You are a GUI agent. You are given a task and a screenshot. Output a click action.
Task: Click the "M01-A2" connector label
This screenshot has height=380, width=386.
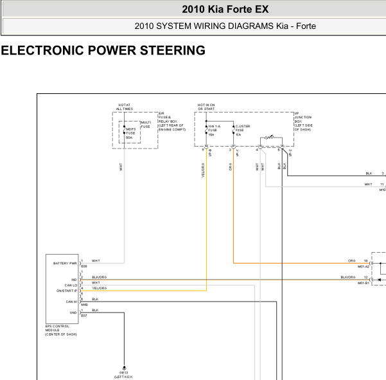364,267
